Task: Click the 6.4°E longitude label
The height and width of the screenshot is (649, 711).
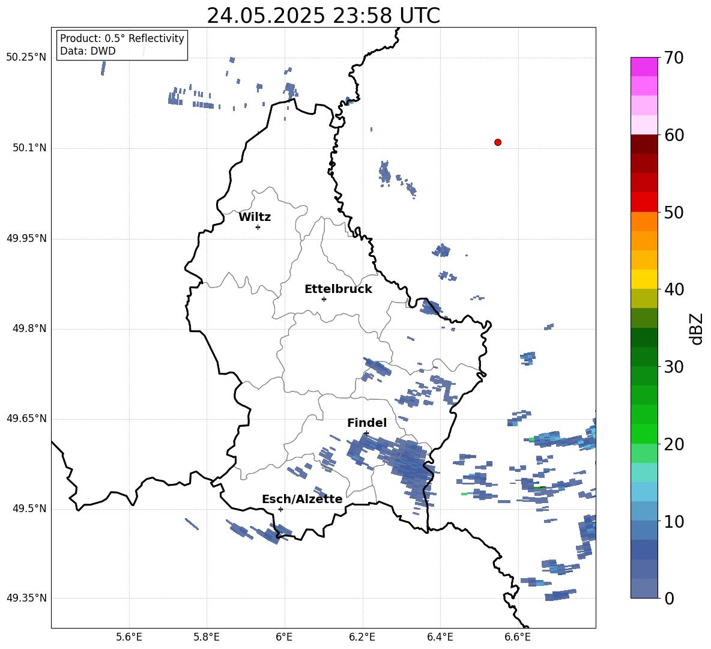Action: (x=440, y=637)
